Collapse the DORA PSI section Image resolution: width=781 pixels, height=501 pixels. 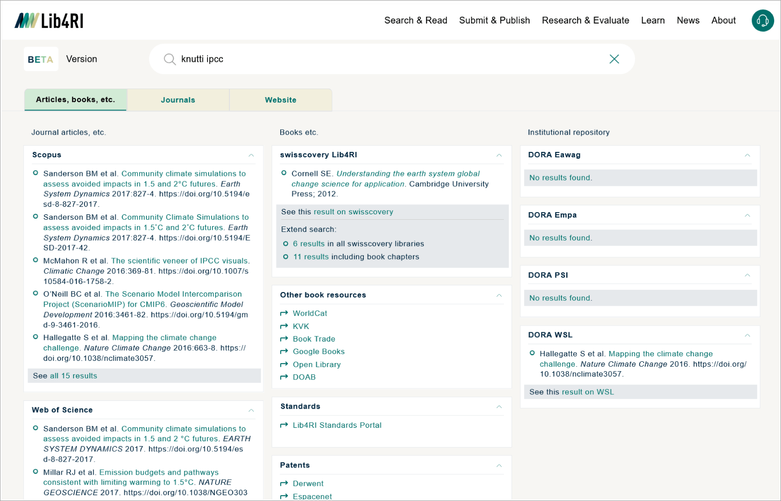coord(748,275)
